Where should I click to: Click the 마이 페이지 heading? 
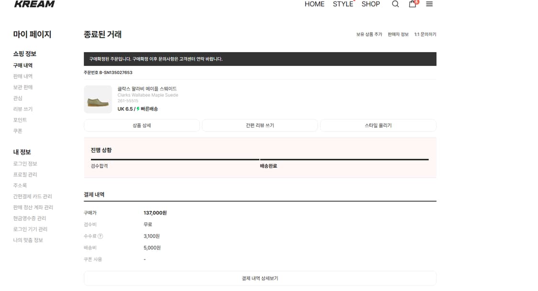(32, 34)
